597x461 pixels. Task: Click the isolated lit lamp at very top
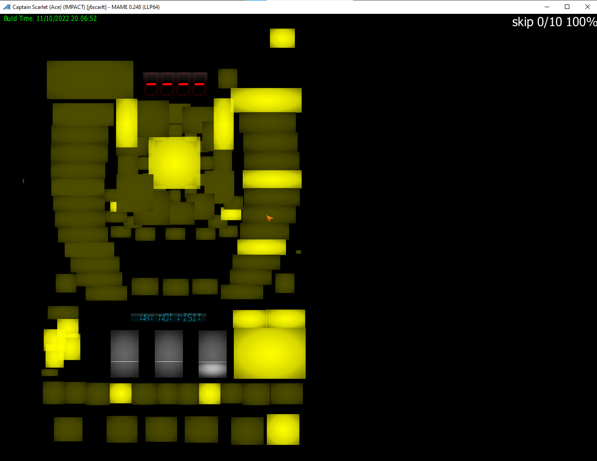point(282,38)
